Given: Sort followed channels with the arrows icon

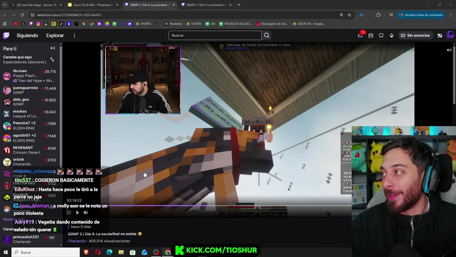Looking at the screenshot, I should tap(52, 60).
